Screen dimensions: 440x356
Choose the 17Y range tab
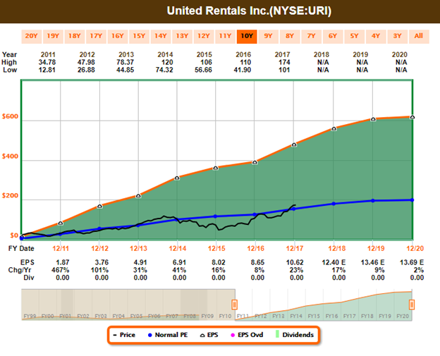(96, 36)
